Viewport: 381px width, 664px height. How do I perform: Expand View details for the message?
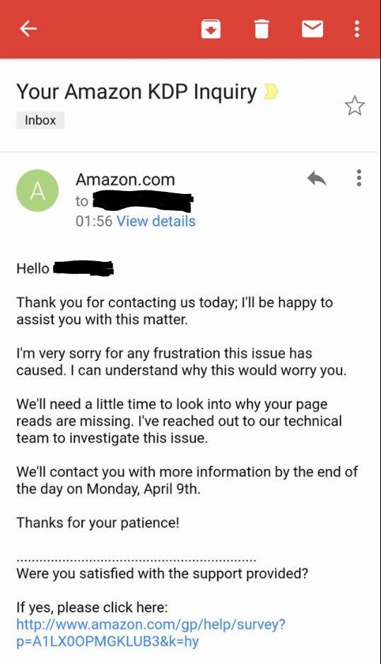pos(156,221)
